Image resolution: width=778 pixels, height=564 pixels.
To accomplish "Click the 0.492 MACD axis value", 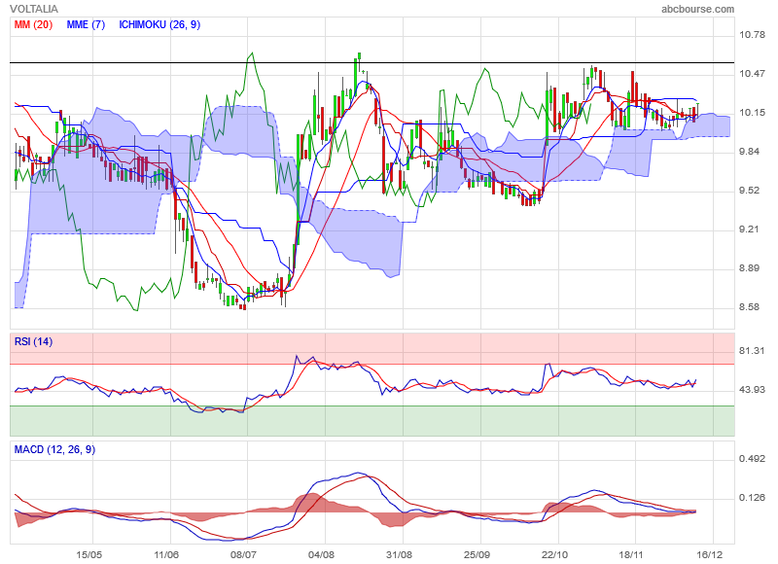I will point(754,460).
